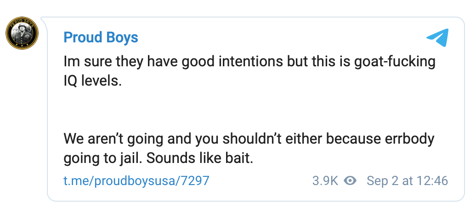Screen dimensions: 476x209
Task: Open the t.me/proudboysusa/7297 post link
Action: [136, 181]
